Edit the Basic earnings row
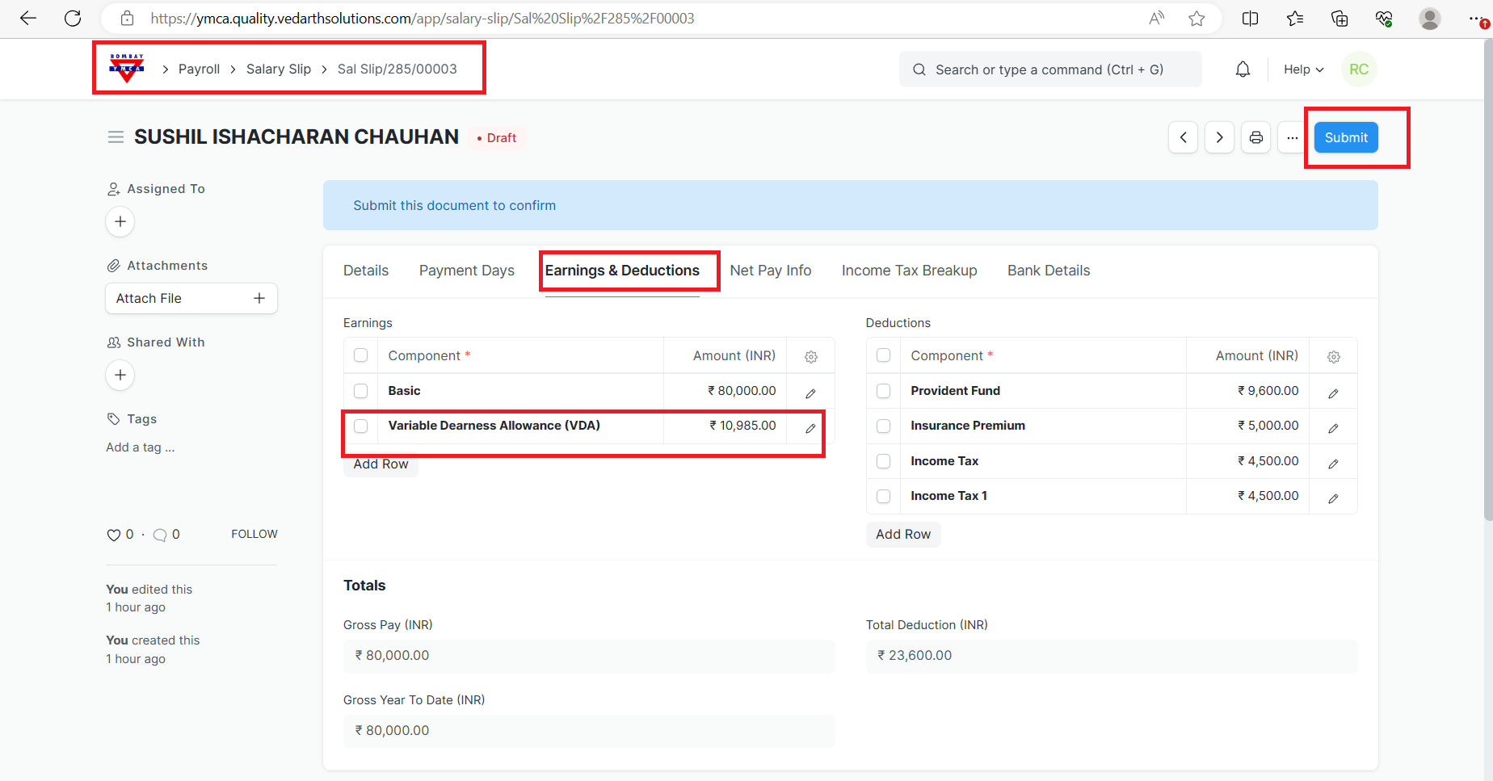 pos(810,393)
